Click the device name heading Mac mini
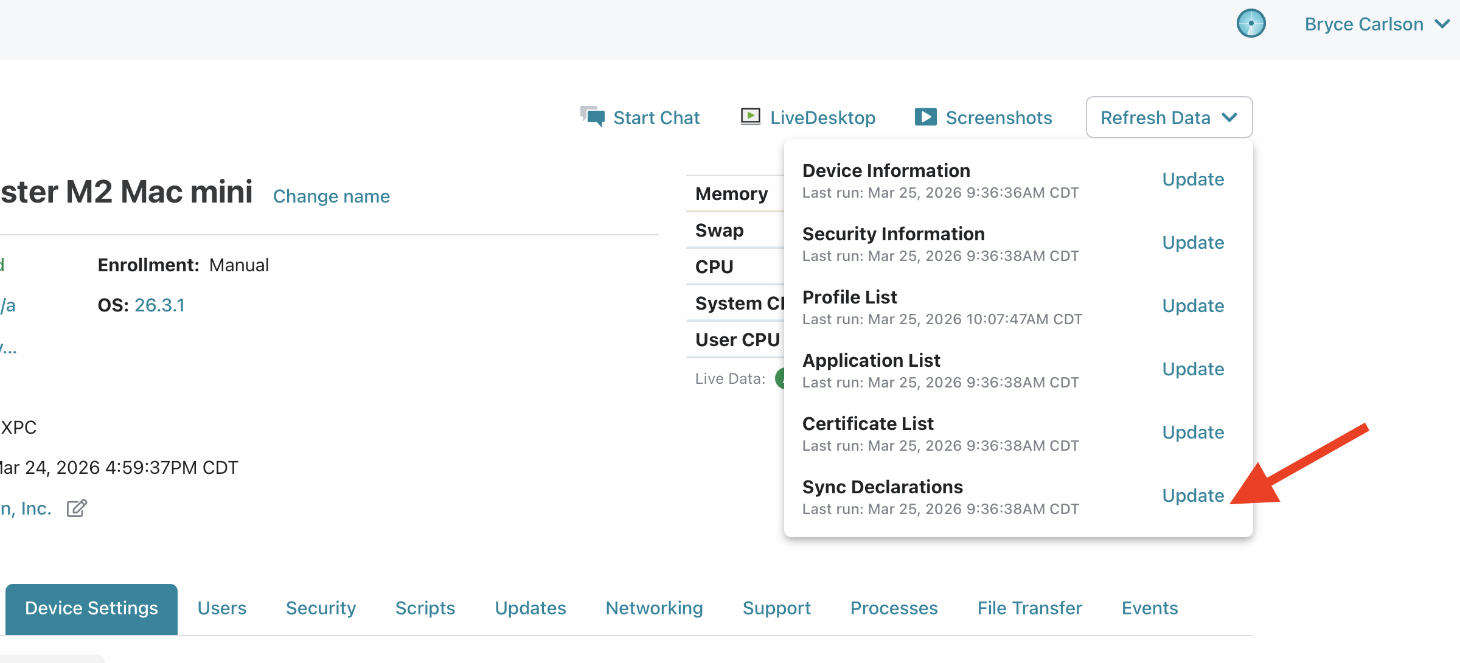The width and height of the screenshot is (1460, 663). click(126, 192)
